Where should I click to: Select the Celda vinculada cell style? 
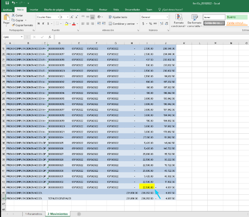coord(237,23)
